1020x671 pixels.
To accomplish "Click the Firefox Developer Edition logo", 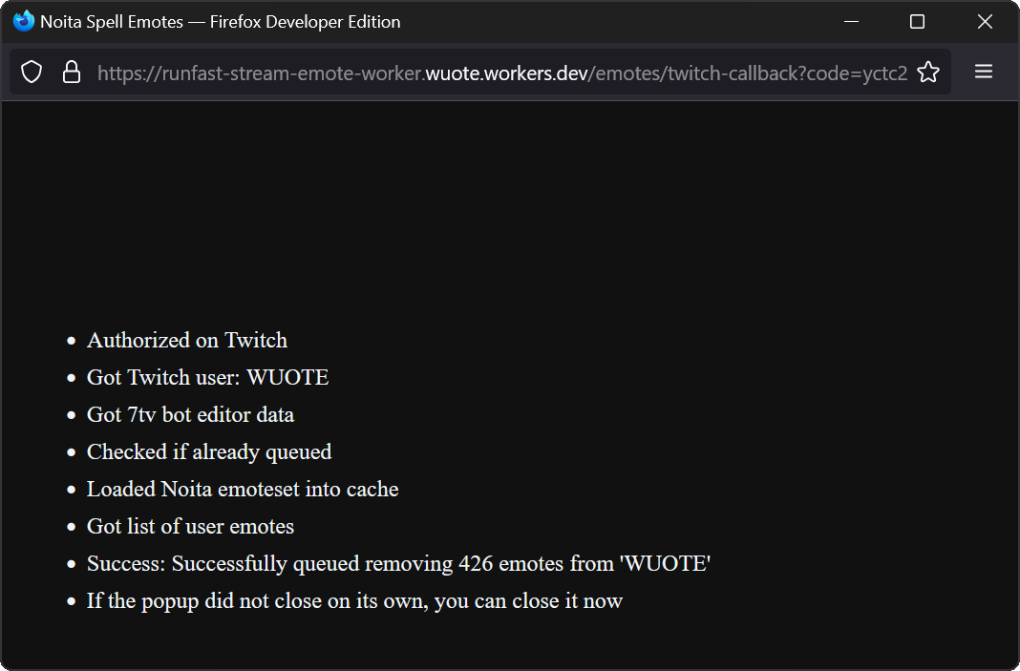I will click(23, 21).
